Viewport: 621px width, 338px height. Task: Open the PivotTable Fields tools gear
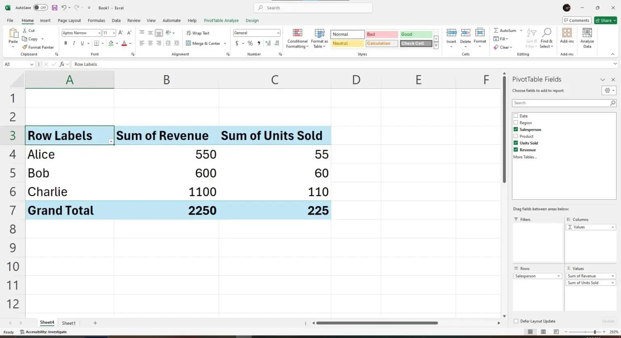608,90
